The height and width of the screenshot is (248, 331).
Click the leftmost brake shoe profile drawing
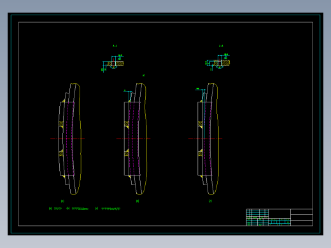69,139
